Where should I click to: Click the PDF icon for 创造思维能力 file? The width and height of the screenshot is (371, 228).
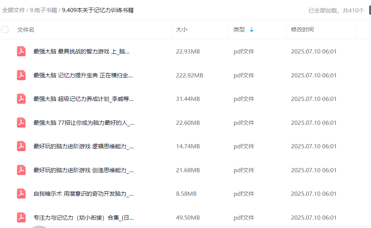point(21,170)
